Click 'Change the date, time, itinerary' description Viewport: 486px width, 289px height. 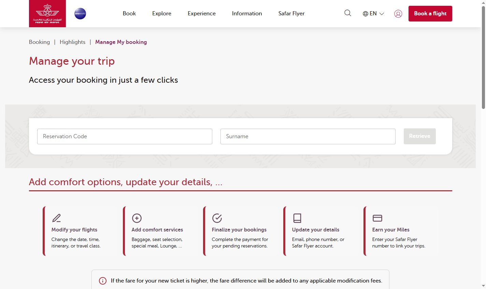(76, 243)
